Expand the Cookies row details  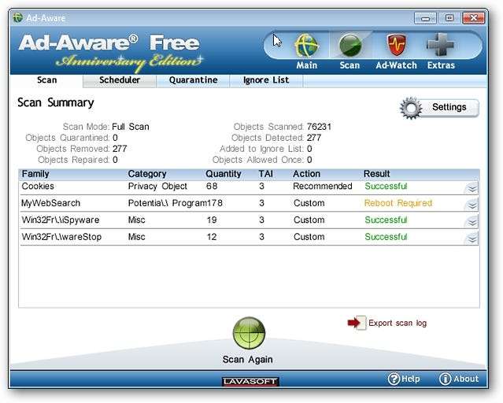pos(472,188)
